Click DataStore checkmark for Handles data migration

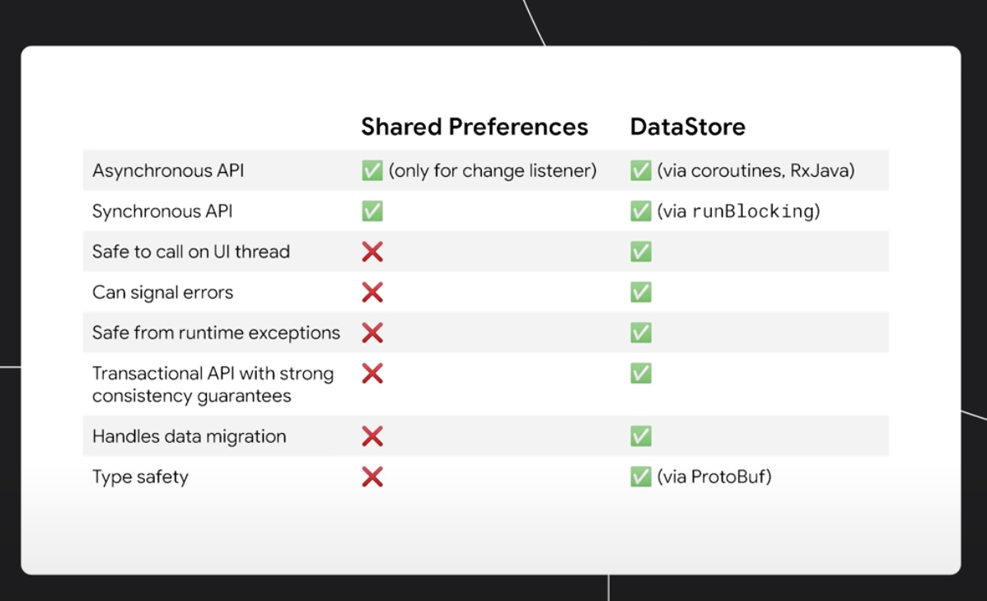point(641,436)
